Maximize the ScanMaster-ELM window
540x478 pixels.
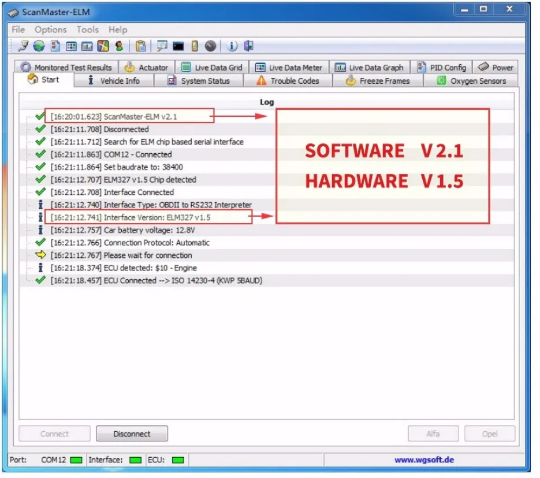[x=483, y=9]
